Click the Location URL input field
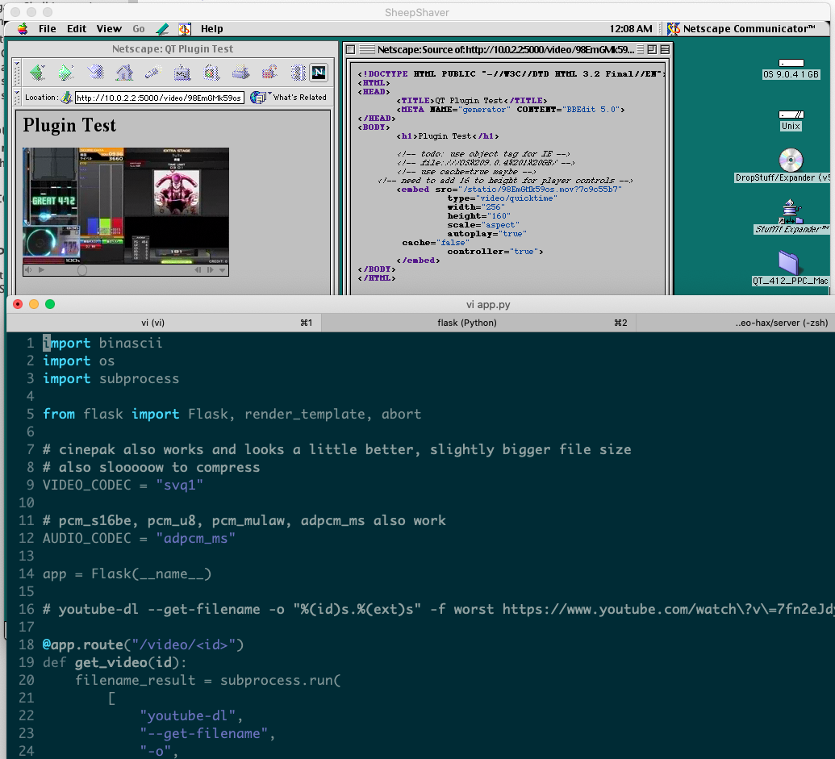 tap(160, 98)
